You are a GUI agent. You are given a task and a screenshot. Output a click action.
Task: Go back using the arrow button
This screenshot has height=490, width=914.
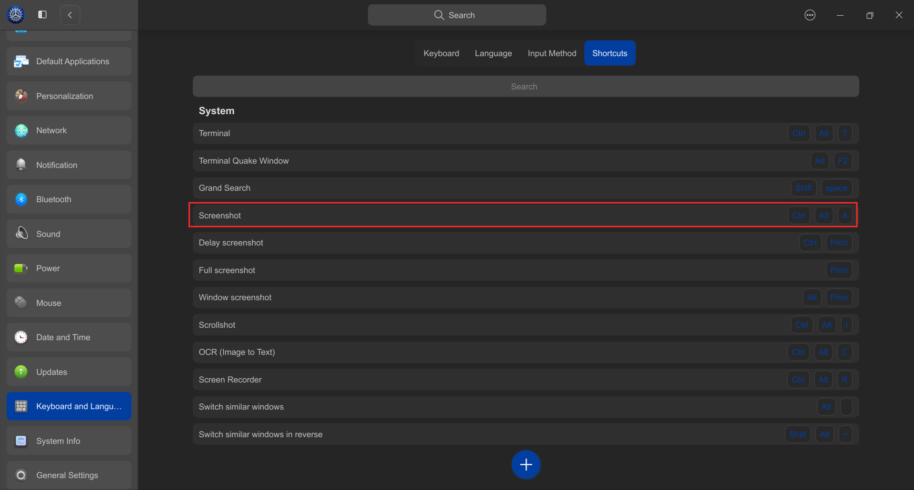tap(70, 15)
